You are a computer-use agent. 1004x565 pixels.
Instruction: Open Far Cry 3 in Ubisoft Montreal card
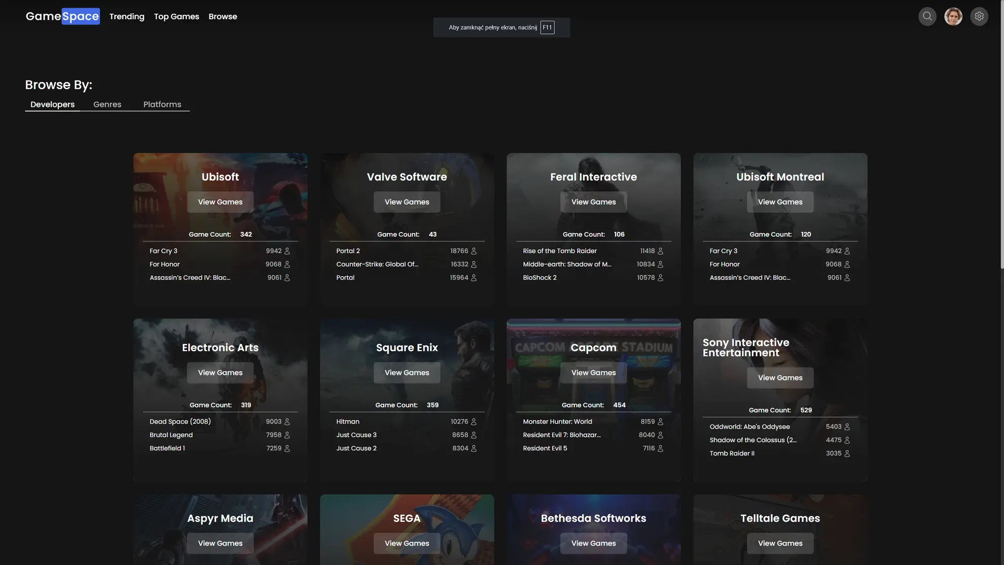(x=723, y=251)
